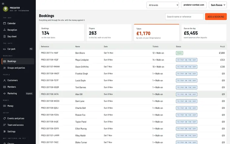
Task: Click the Members card icon
Action: click(x=5, y=87)
